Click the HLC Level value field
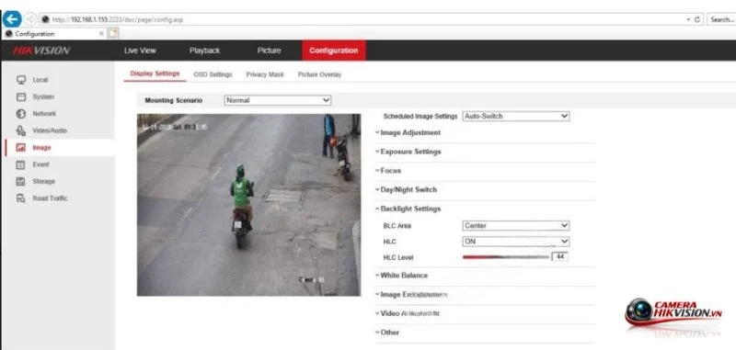The image size is (736, 350). point(559,257)
